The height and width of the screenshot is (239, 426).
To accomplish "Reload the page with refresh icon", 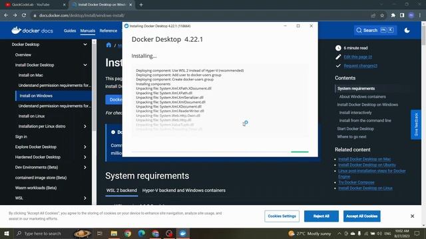I will pyautogui.click(x=24, y=15).
